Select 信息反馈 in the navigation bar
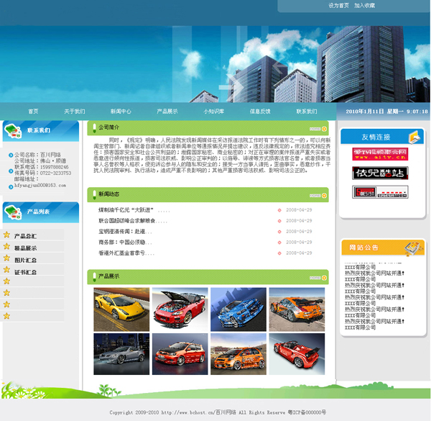The image size is (431, 421). (260, 112)
